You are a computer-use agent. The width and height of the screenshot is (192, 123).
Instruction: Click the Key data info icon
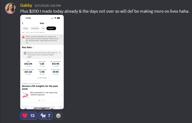pyautogui.click(x=33, y=47)
